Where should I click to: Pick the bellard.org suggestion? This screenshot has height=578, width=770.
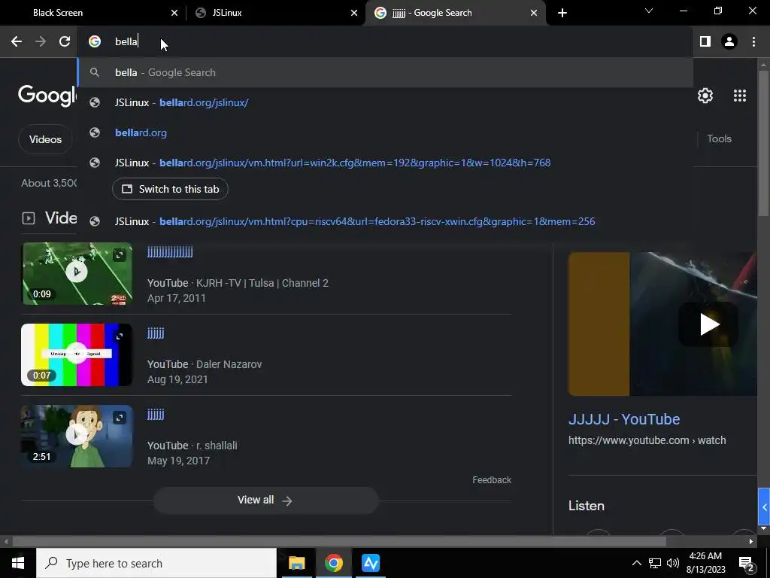point(386,132)
